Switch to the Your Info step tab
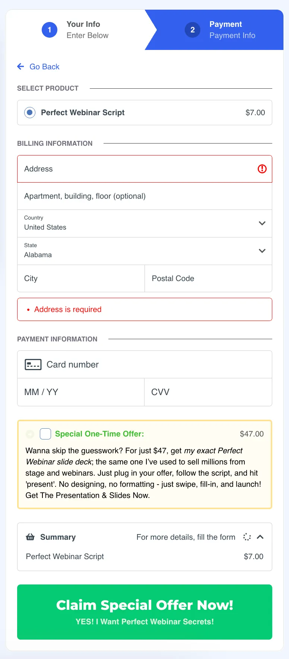The height and width of the screenshot is (659, 289). pyautogui.click(x=77, y=30)
